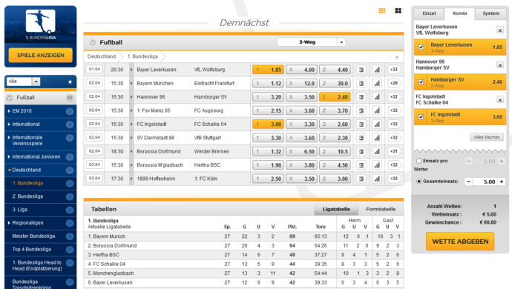Edit the Gesamteinsatz amount field
Screen dimensions: 512x289
[x=485, y=182]
